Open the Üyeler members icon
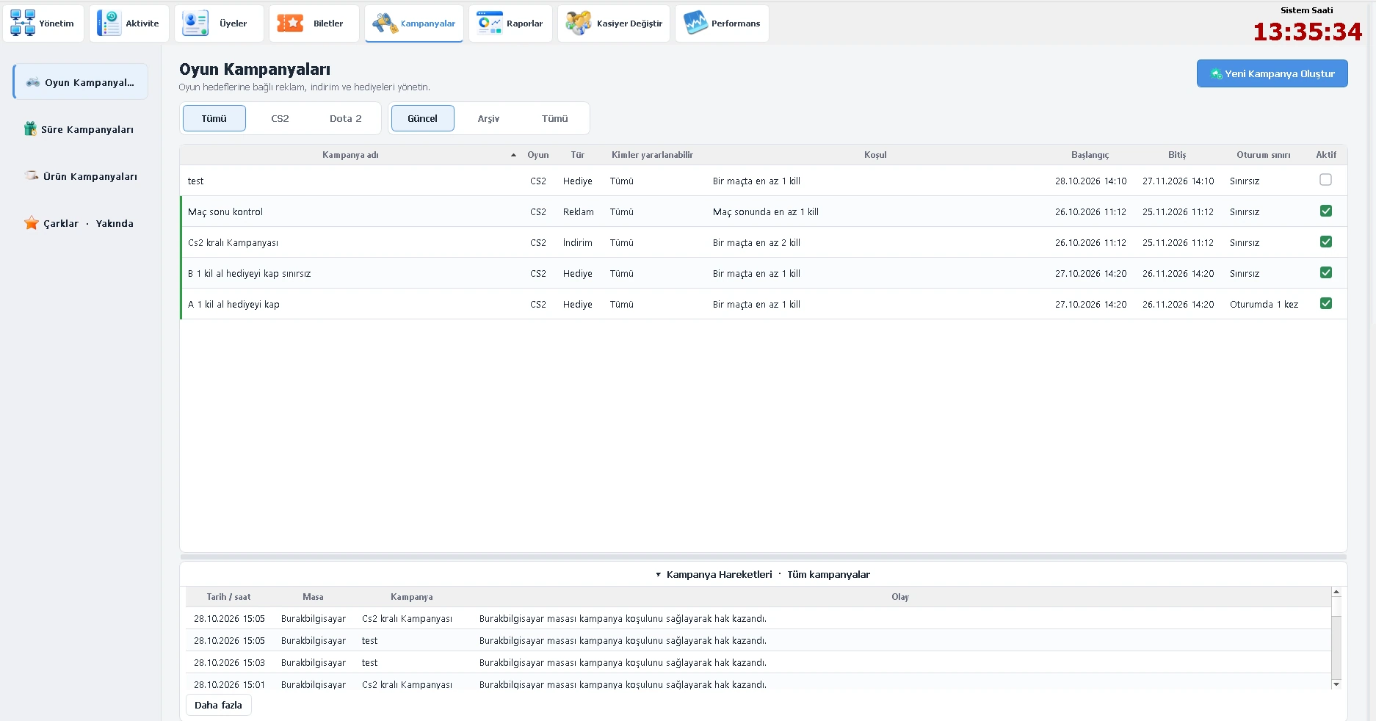 [x=195, y=23]
